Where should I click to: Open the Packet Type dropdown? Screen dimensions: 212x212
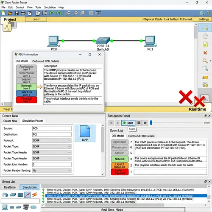(x=52, y=146)
